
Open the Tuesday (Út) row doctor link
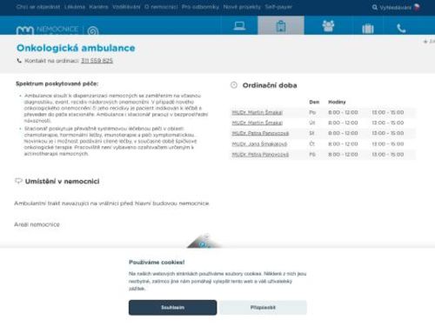tap(257, 123)
